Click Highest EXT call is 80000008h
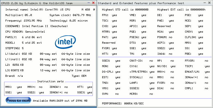This screenshot has width=213, height=108. click(x=181, y=9)
